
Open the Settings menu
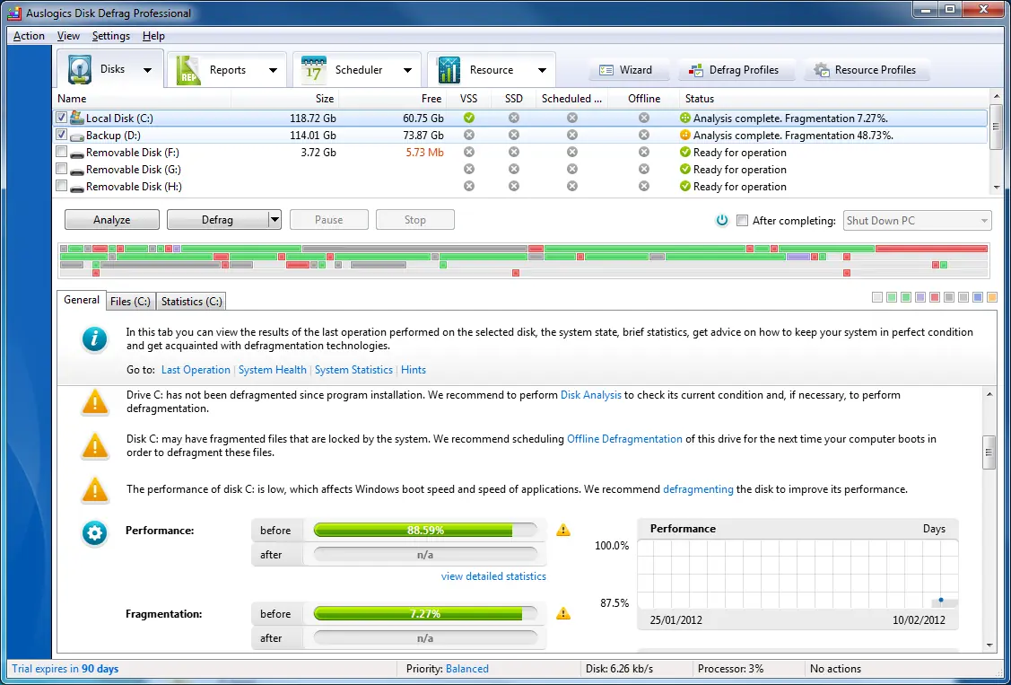[111, 36]
